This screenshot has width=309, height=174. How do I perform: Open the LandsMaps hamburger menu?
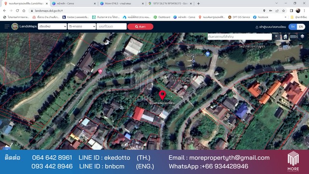coord(7,27)
